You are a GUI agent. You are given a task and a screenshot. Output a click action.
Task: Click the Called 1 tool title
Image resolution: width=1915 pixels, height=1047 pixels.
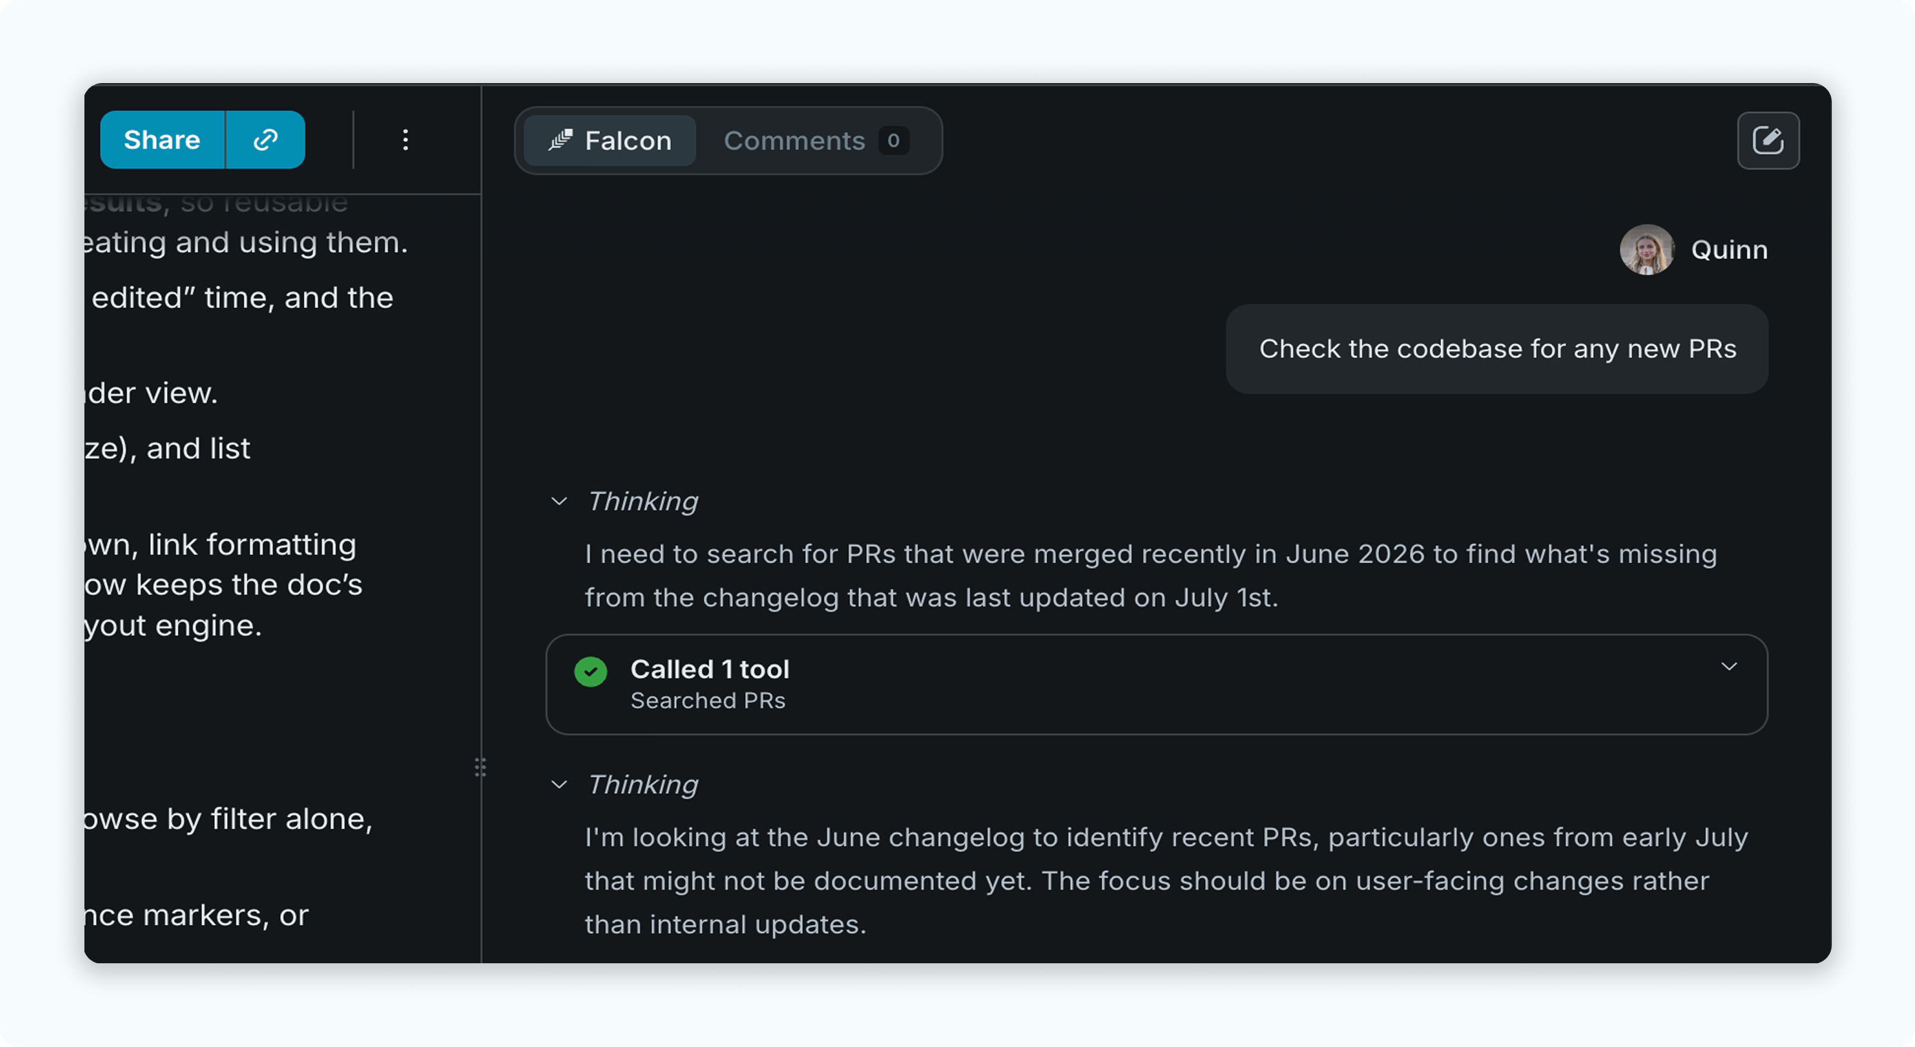coord(710,669)
